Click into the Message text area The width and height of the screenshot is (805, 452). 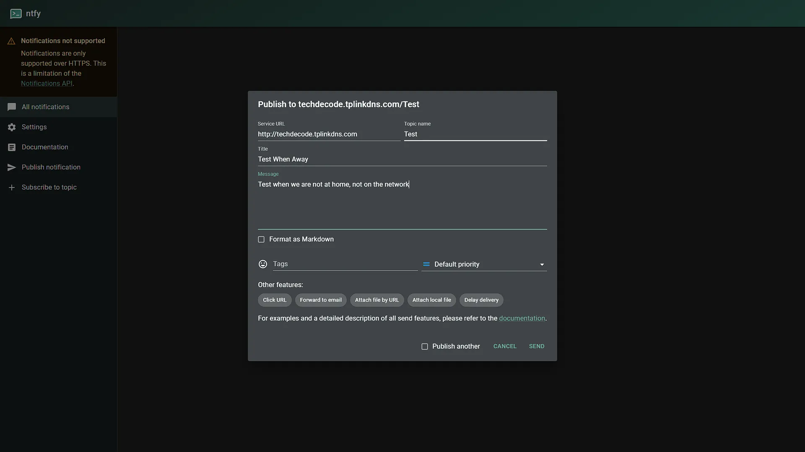click(x=402, y=204)
